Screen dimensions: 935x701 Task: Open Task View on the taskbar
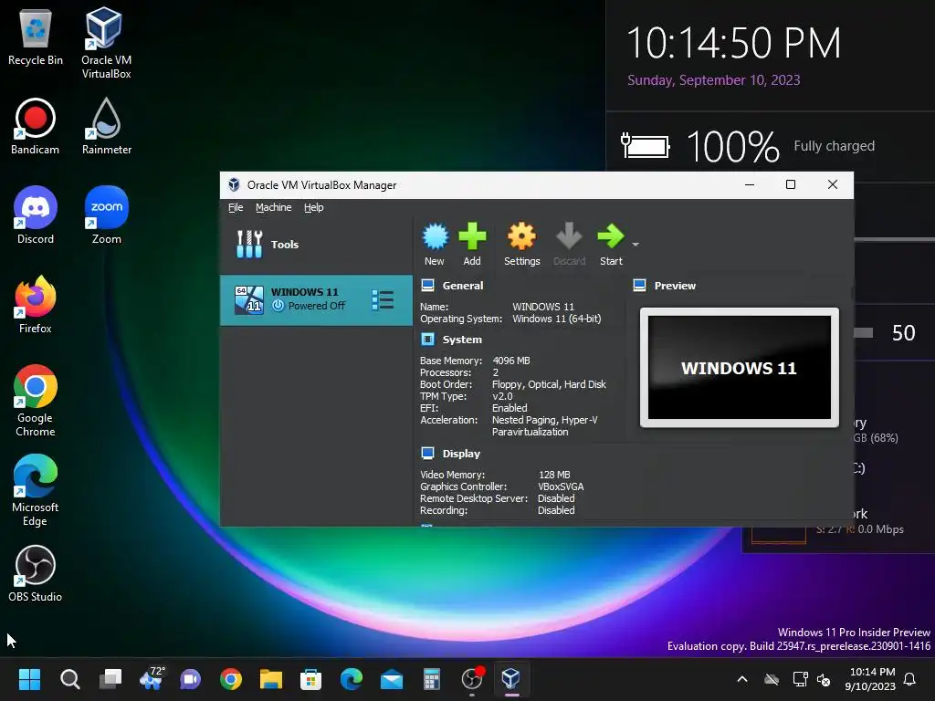pos(110,679)
